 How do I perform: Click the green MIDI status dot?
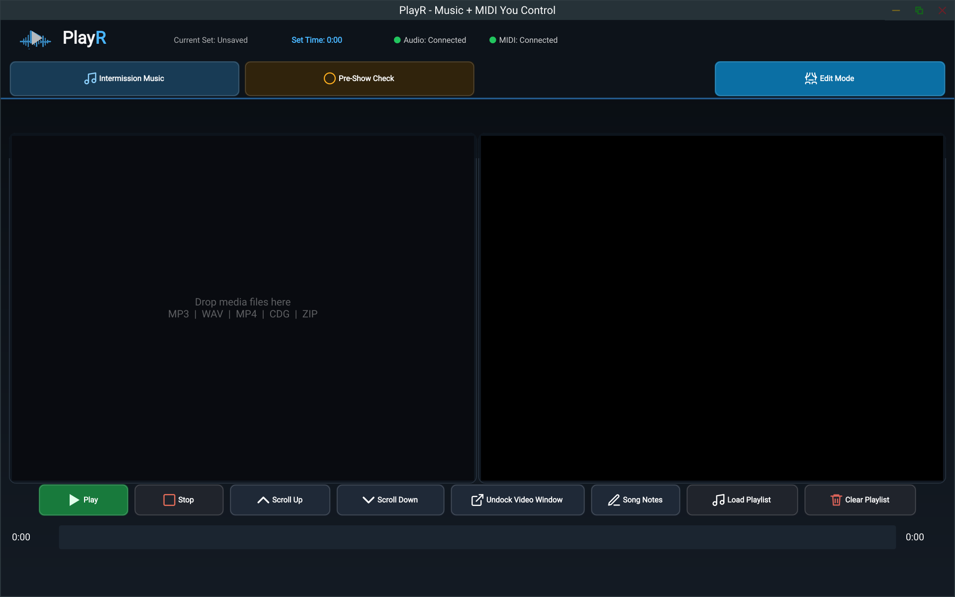[492, 40]
